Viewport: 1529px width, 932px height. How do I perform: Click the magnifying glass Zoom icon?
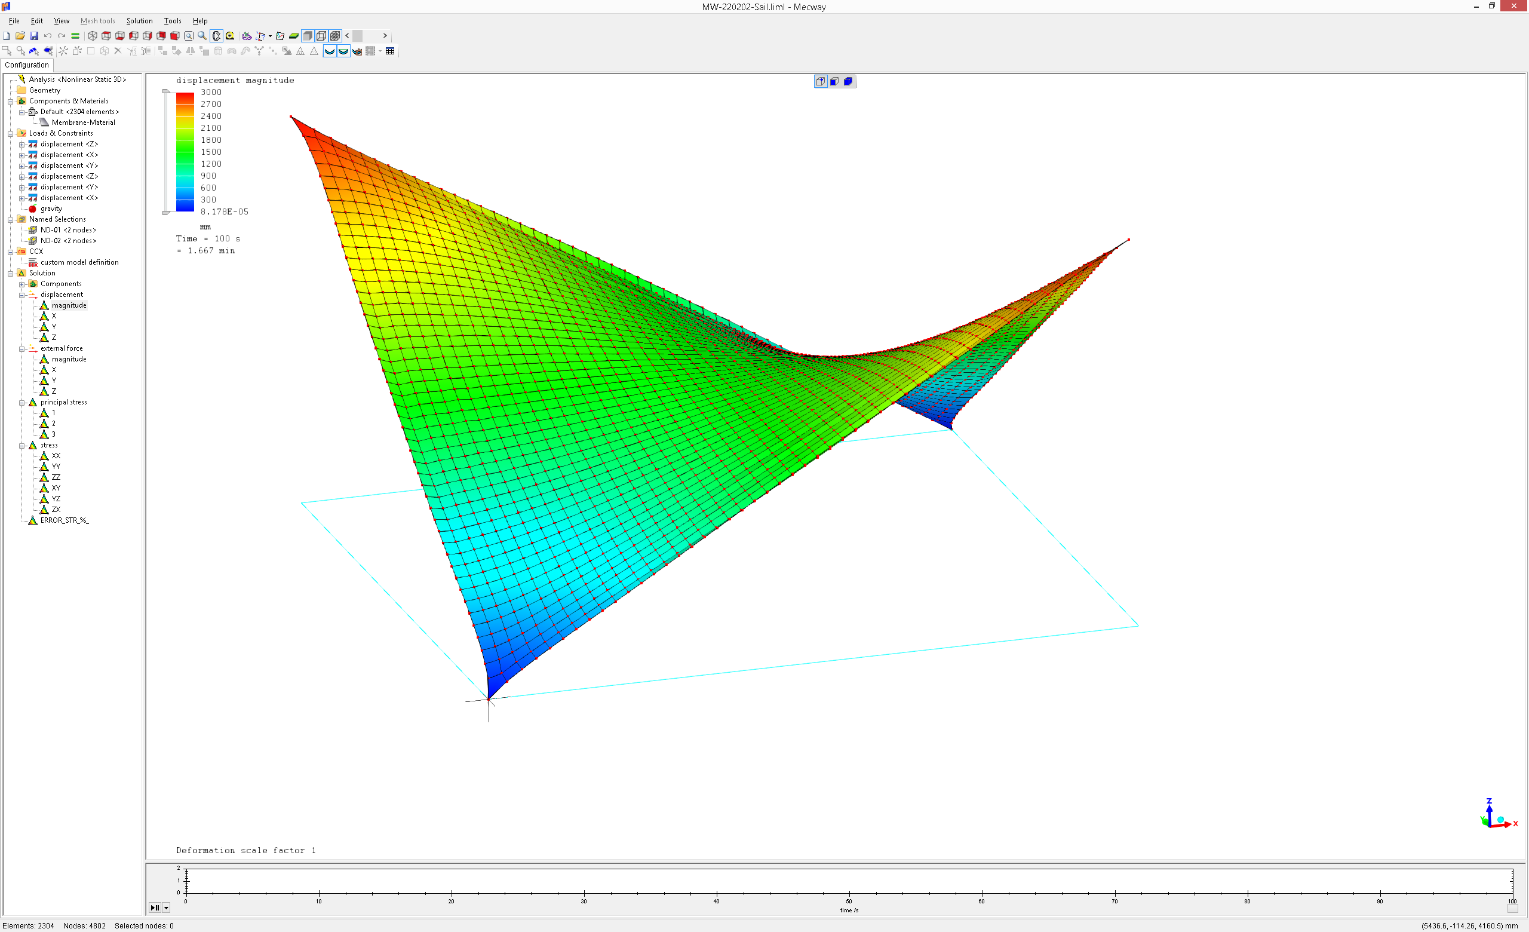point(202,36)
